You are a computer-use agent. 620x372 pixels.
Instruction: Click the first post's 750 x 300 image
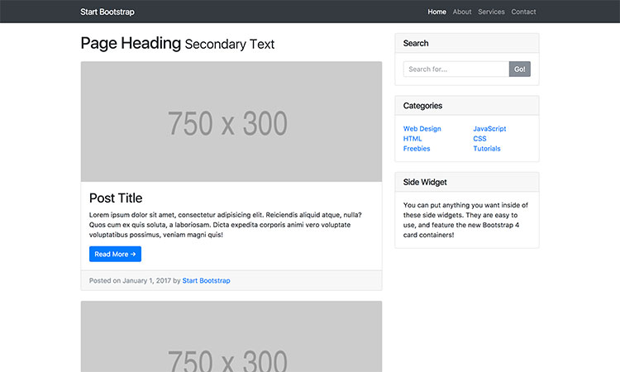tap(231, 122)
